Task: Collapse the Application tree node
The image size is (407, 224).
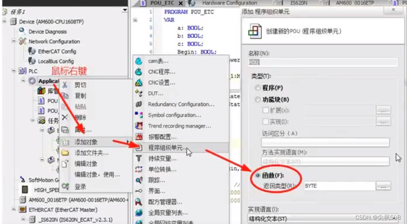Action: point(23,81)
